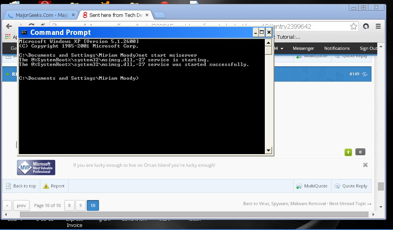The width and height of the screenshot is (393, 230).
Task: Go to page 8
Action: pos(69,205)
